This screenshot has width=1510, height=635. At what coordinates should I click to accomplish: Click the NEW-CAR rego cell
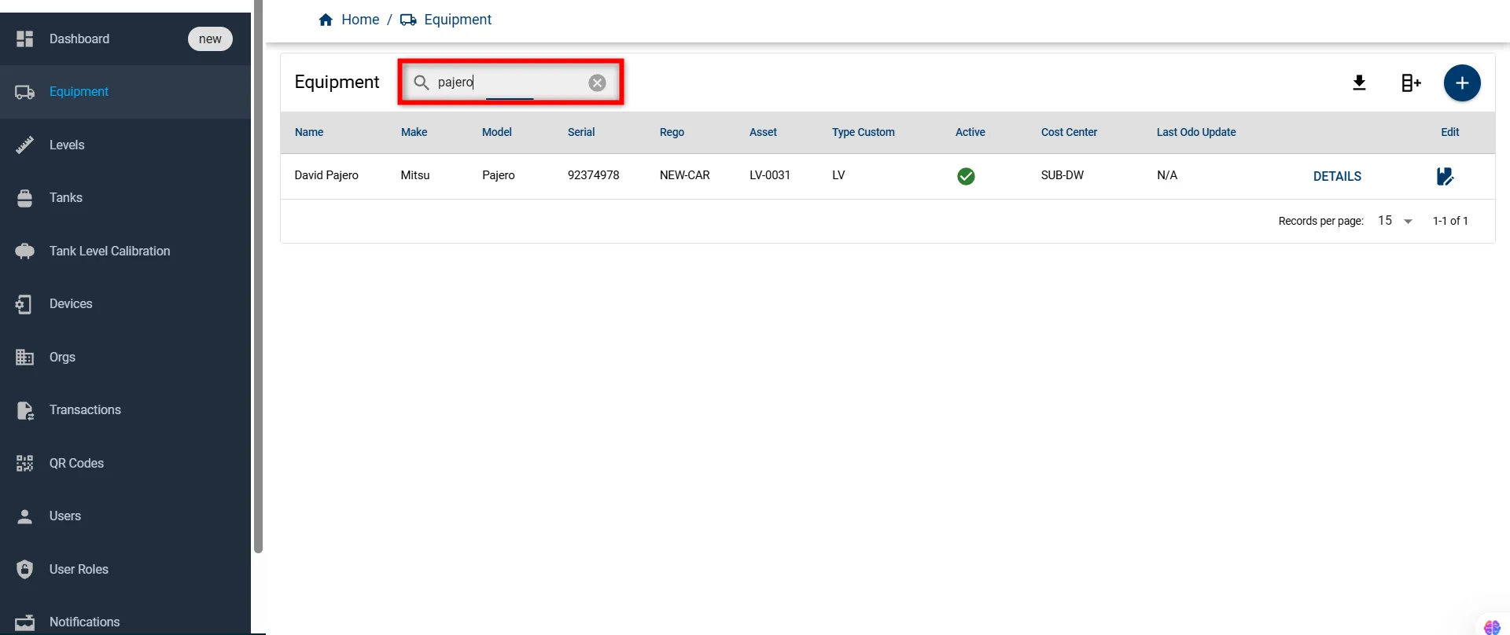click(x=684, y=175)
